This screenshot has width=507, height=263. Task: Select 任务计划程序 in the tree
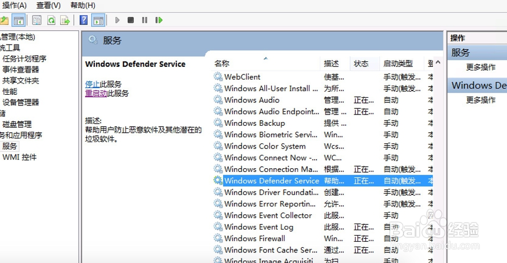tap(24, 59)
